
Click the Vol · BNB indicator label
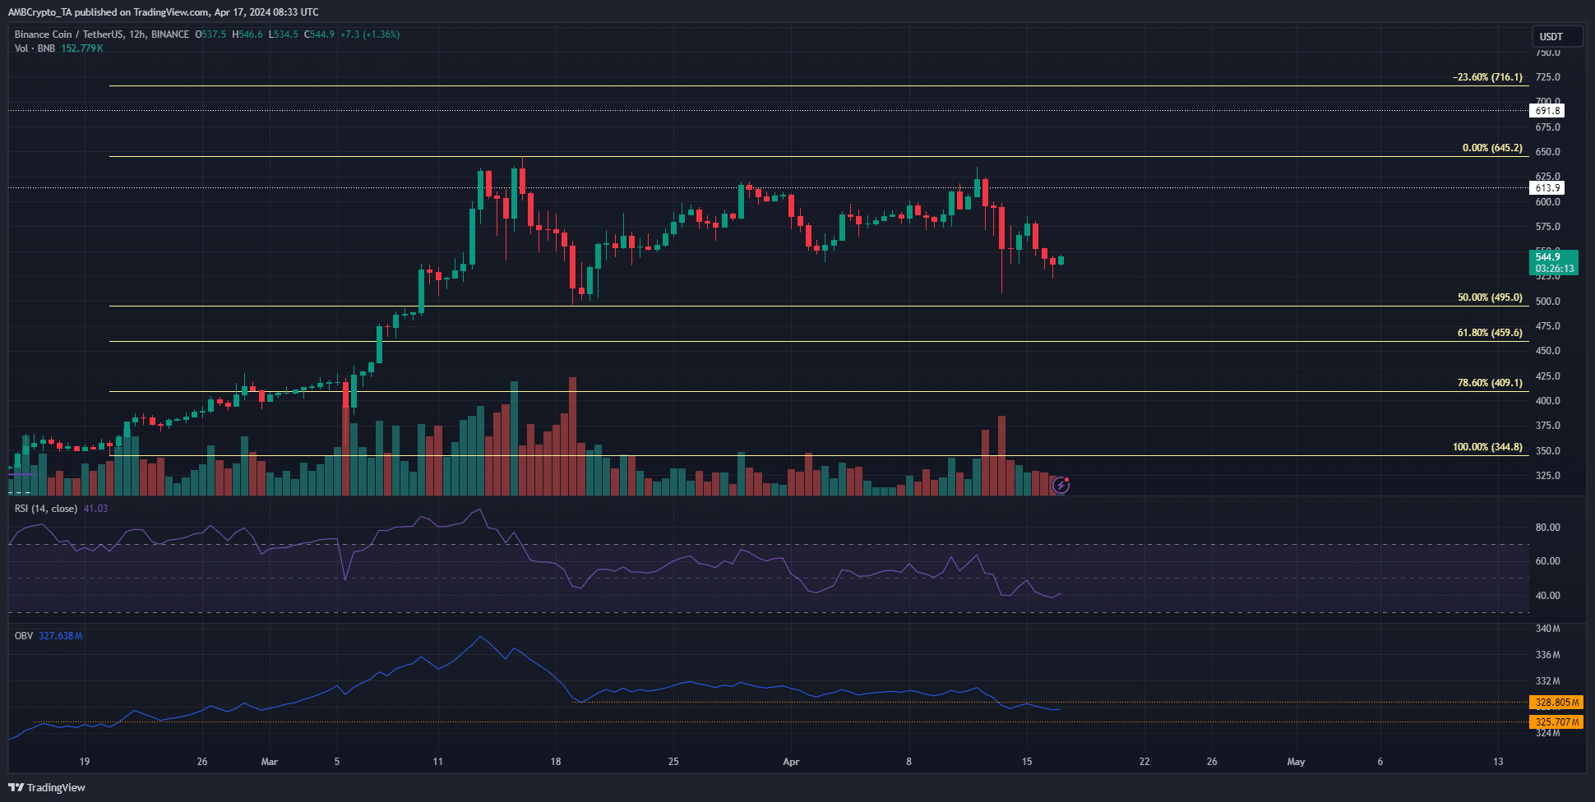35,48
